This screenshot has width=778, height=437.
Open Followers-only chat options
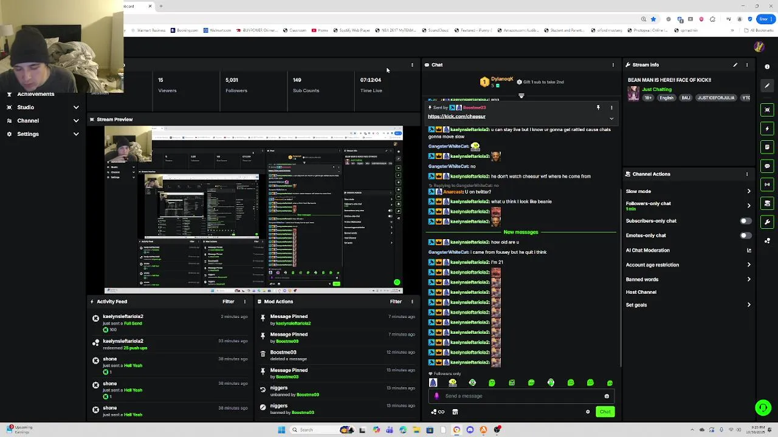[x=688, y=206]
